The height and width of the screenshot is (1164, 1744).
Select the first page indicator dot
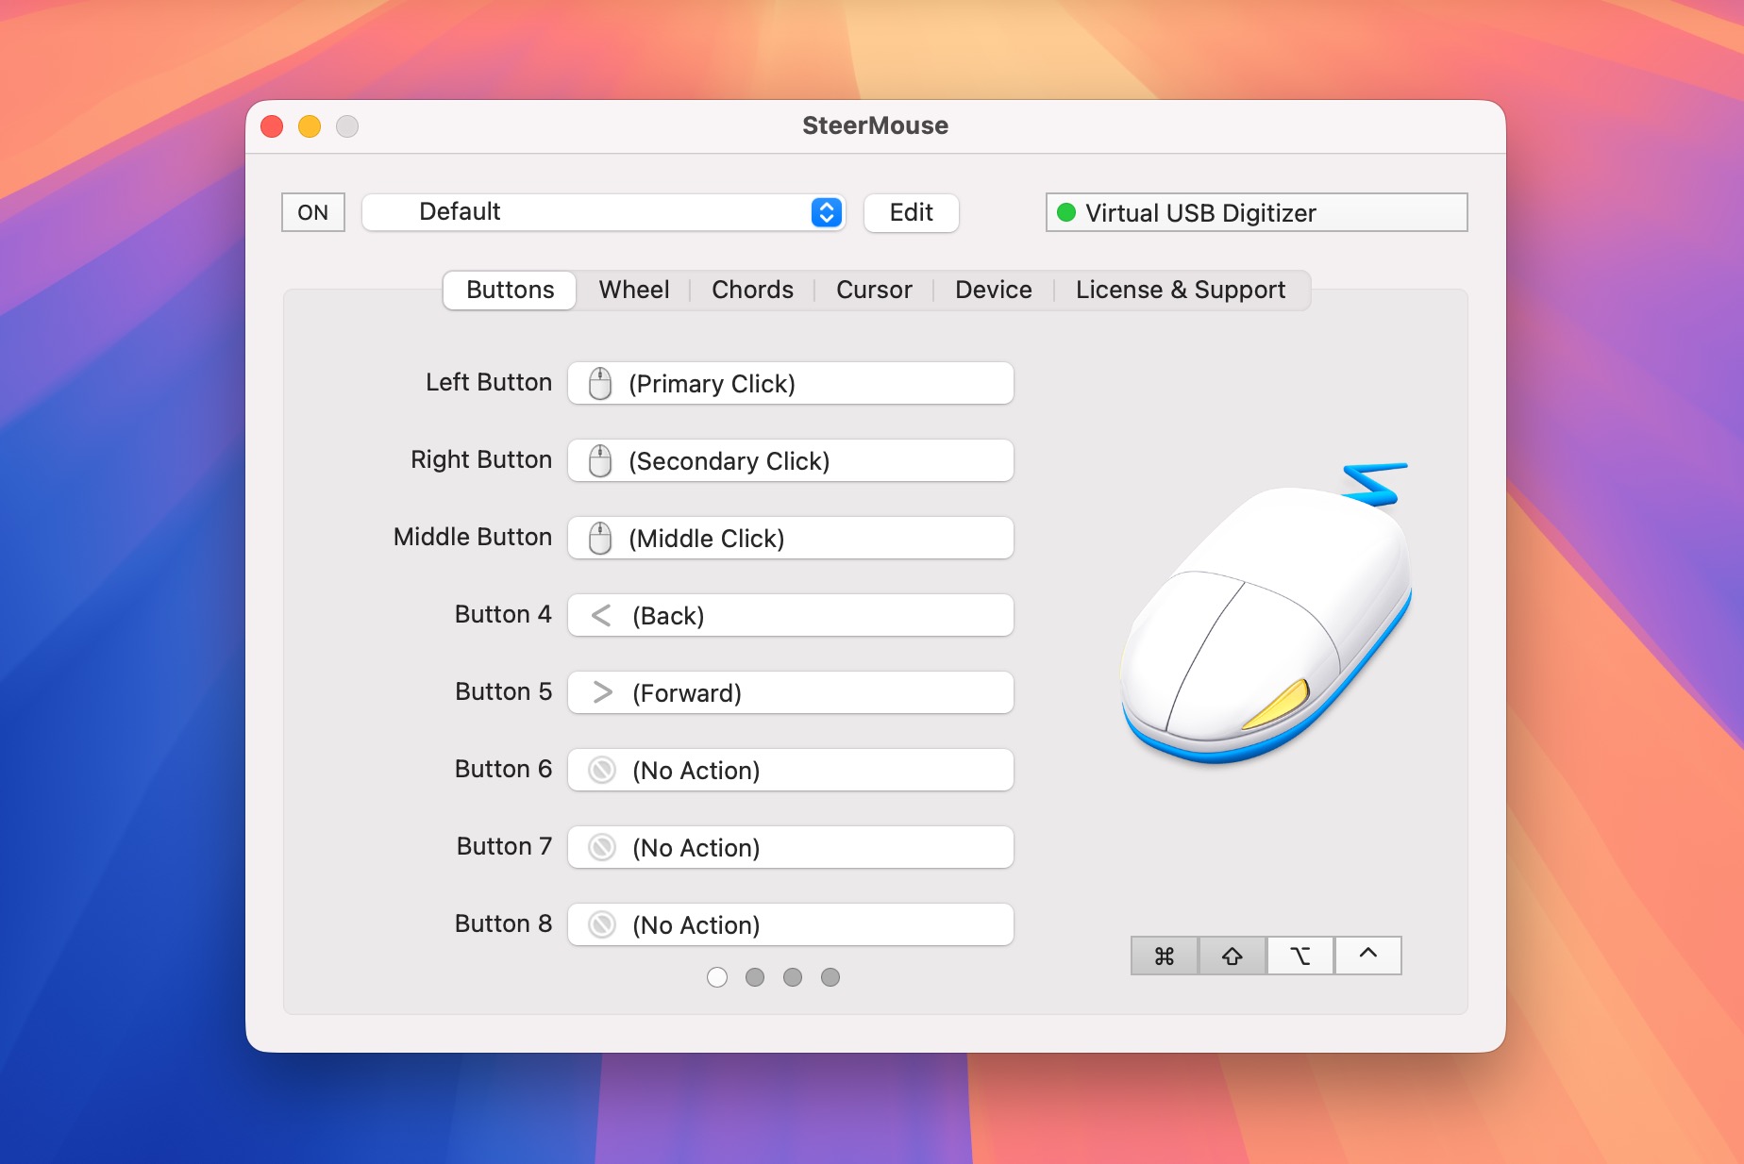click(717, 977)
